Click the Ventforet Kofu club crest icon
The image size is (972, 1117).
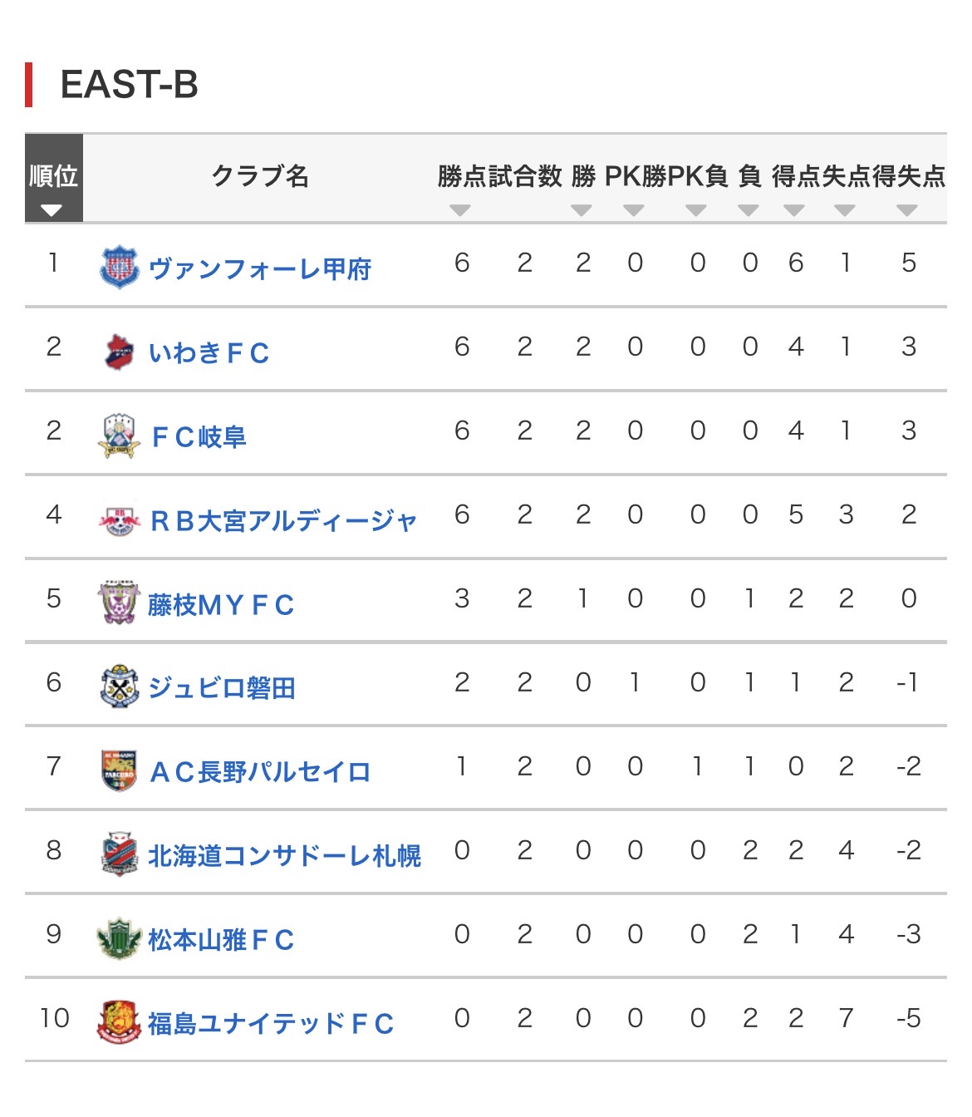point(120,267)
